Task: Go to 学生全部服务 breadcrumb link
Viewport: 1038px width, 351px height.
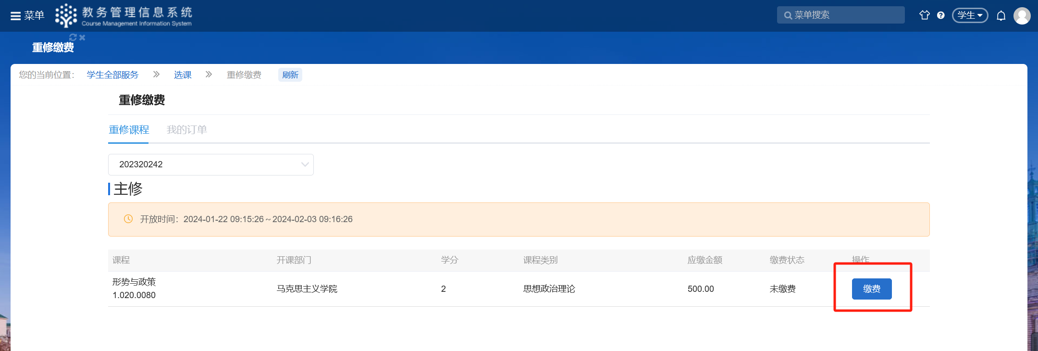Action: tap(112, 75)
